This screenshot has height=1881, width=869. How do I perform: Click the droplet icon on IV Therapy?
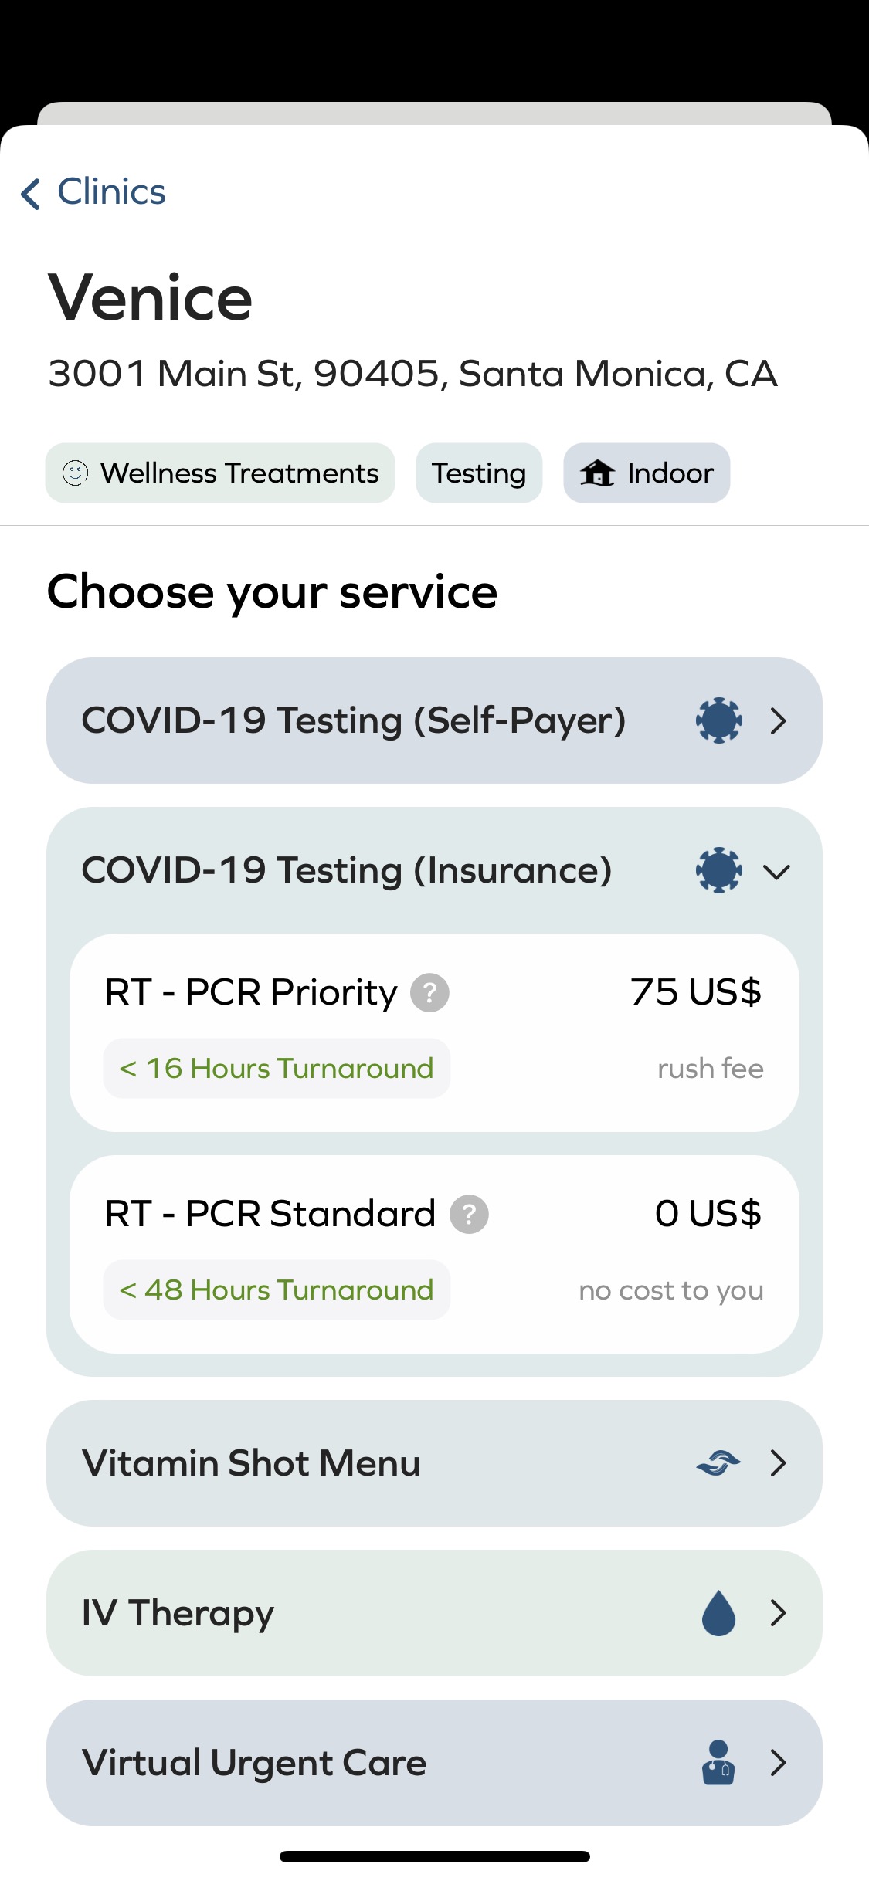(x=718, y=1613)
